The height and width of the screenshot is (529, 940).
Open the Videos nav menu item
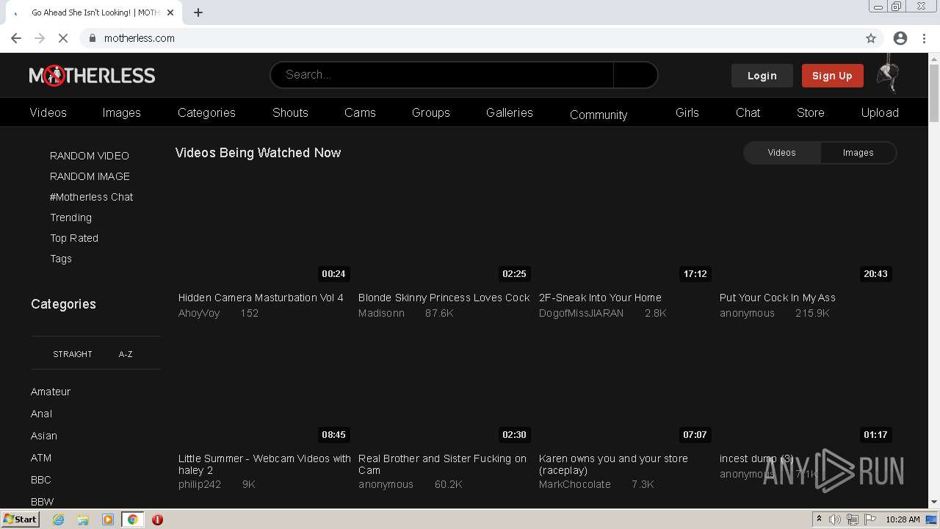click(x=48, y=112)
